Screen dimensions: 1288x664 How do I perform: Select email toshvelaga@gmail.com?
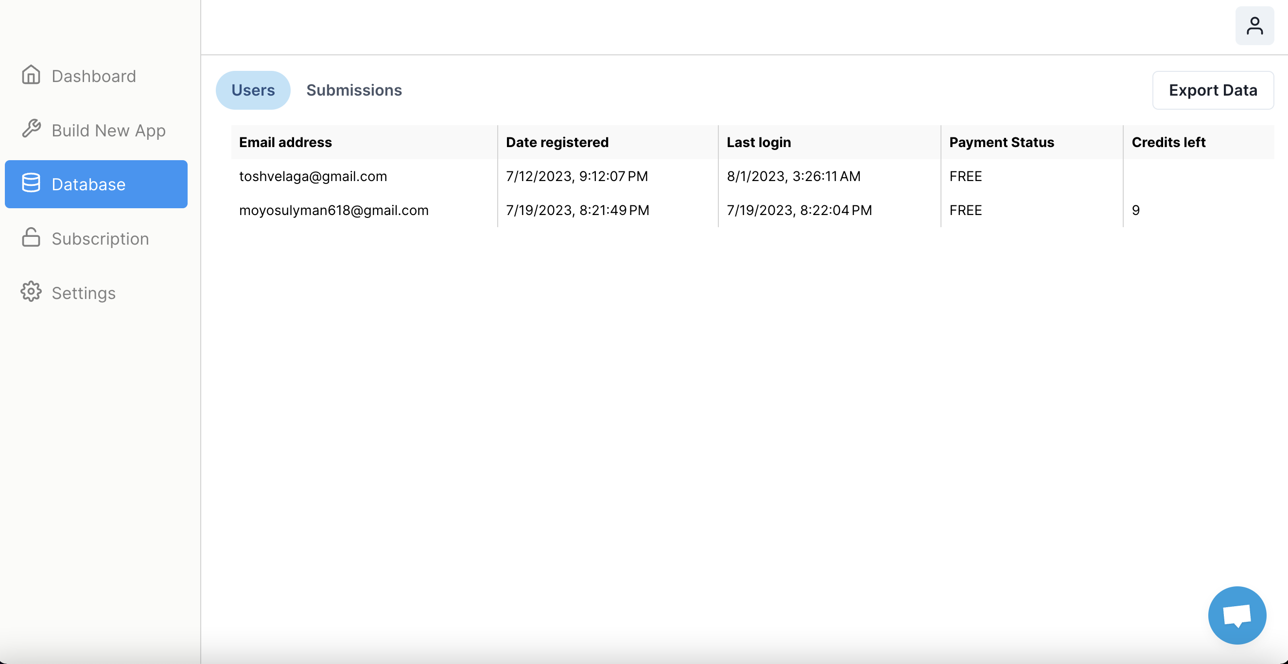point(313,176)
